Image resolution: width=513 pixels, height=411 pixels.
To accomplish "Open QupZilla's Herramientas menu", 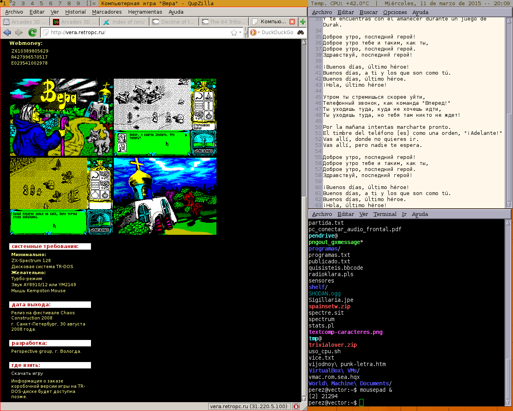I will 145,12.
